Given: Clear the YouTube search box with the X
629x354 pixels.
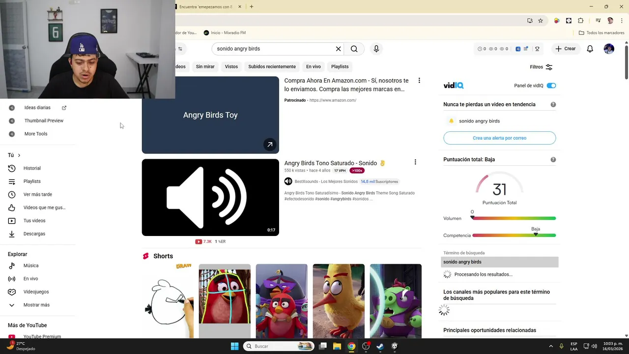Looking at the screenshot, I should pos(338,49).
